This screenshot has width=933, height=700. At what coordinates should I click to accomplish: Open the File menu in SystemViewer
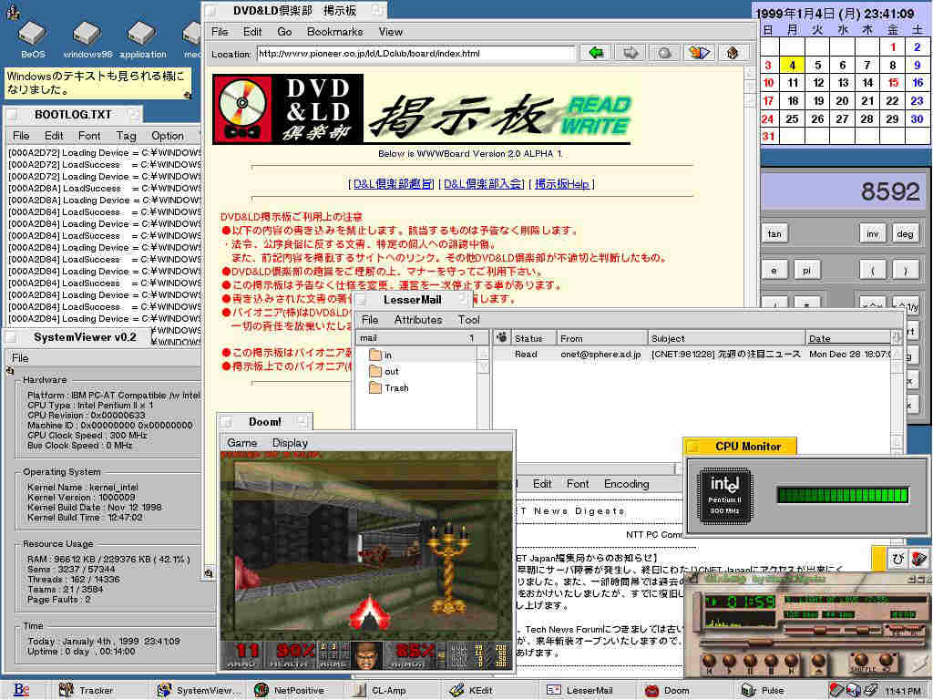click(20, 357)
